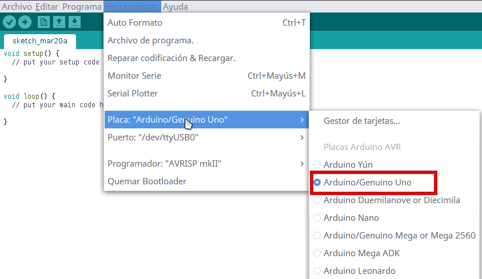Open the Archivo menu

[x=17, y=7]
